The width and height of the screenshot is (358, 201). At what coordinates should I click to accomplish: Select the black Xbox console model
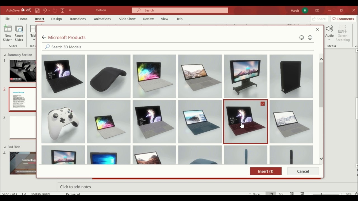[x=291, y=76]
